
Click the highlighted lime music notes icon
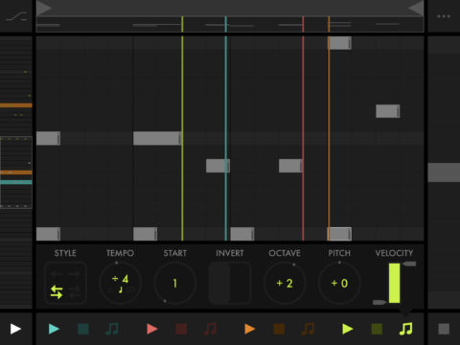point(406,329)
